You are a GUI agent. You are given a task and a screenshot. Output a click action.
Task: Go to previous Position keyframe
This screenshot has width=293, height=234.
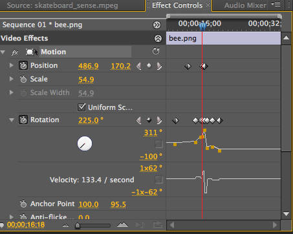click(139, 66)
